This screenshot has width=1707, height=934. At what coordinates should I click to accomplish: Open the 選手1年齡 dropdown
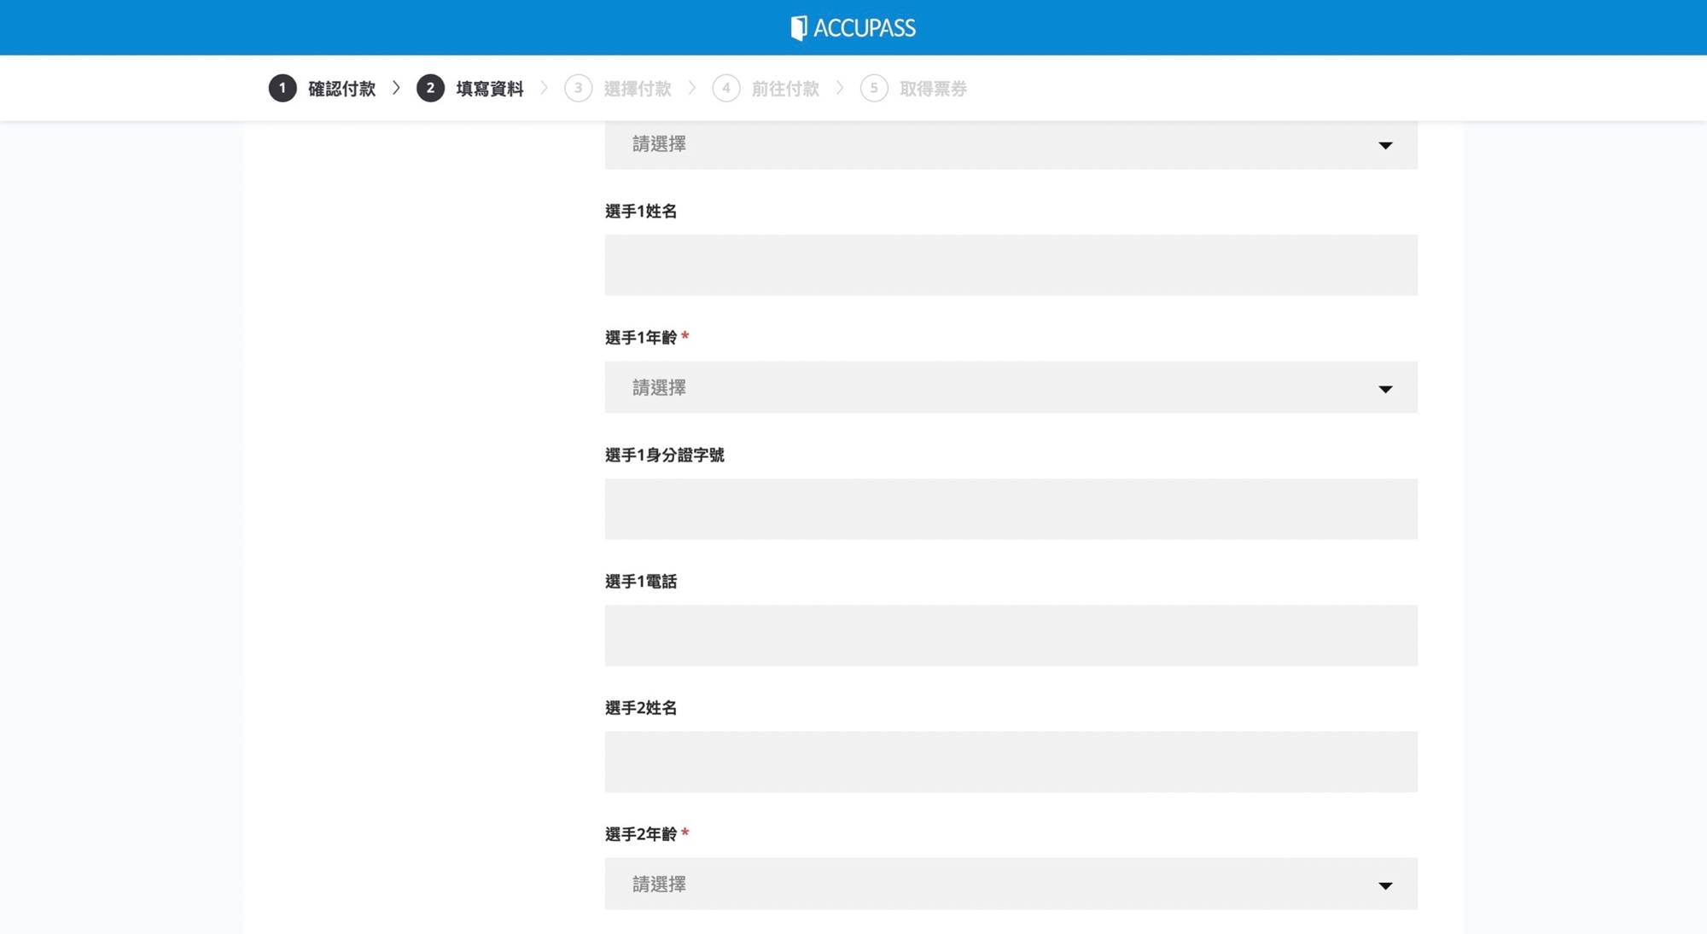[x=1010, y=387]
